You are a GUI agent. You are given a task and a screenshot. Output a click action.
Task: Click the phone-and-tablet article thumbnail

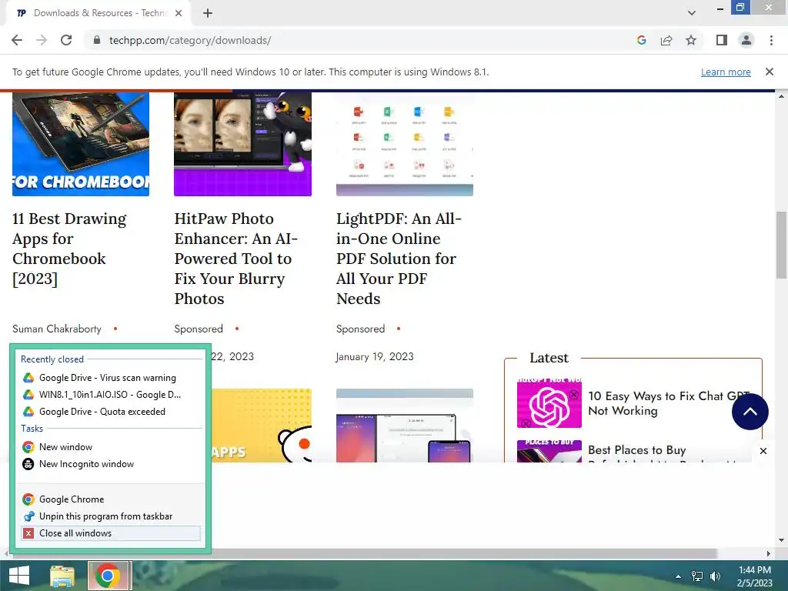(x=405, y=425)
